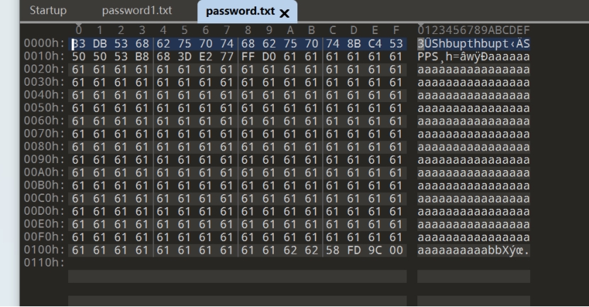Image resolution: width=589 pixels, height=307 pixels.
Task: Click the ASCII column header 0123456789ABCDEF
Action: [473, 30]
